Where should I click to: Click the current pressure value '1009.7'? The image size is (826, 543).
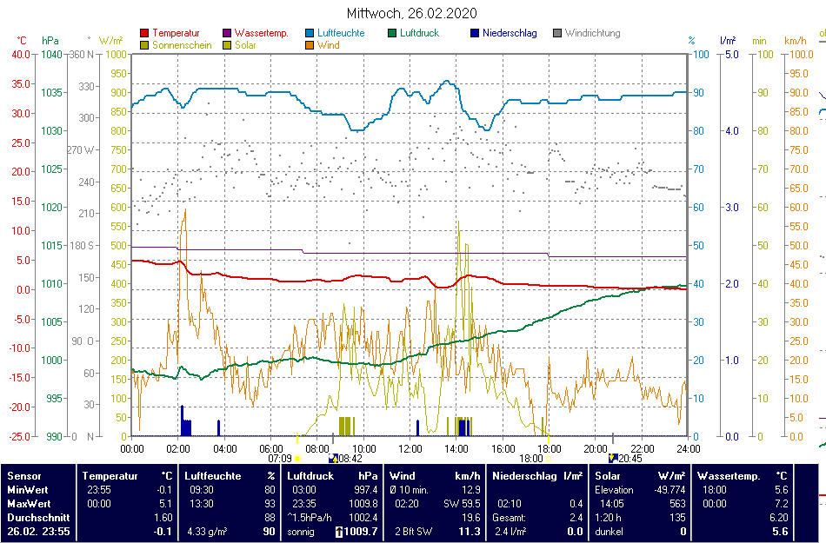[x=361, y=532]
